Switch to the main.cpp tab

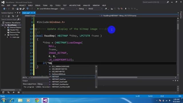pyautogui.click(x=26, y=13)
